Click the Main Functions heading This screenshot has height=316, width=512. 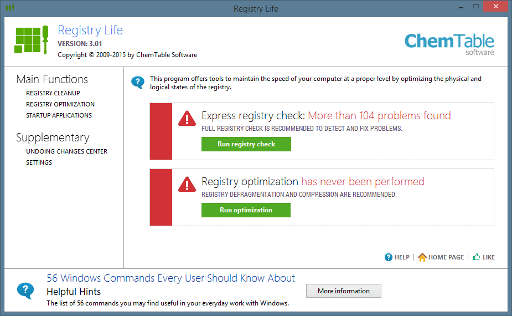[52, 79]
